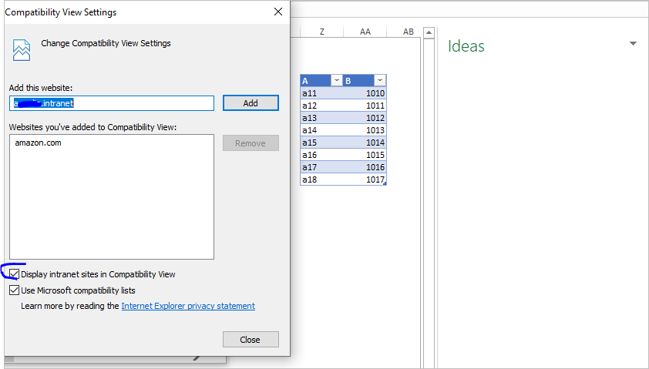This screenshot has height=369, width=649.
Task: Click the spreadsheet scroll up arrow
Action: pyautogui.click(x=429, y=32)
